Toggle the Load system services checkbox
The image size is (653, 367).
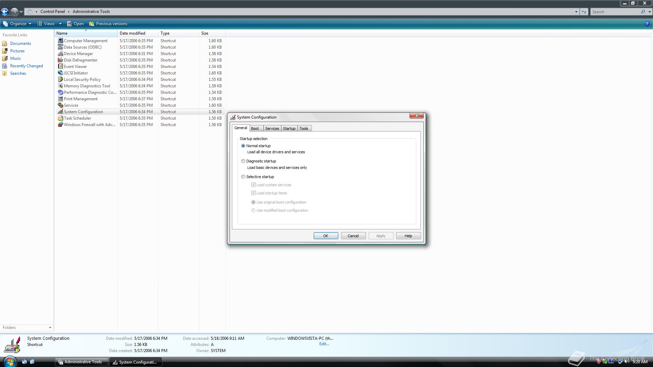[253, 185]
